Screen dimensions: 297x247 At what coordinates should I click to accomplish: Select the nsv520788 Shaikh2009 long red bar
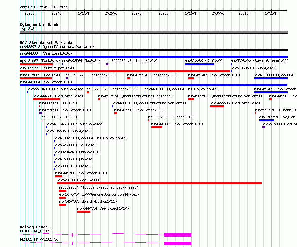[x=159, y=183]
